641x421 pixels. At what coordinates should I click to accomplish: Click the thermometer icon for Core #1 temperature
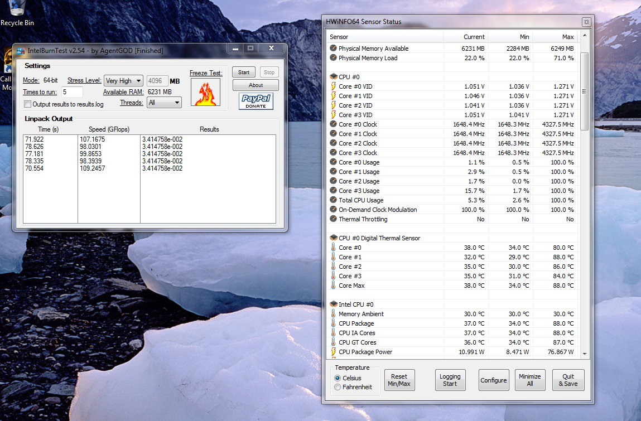(333, 257)
